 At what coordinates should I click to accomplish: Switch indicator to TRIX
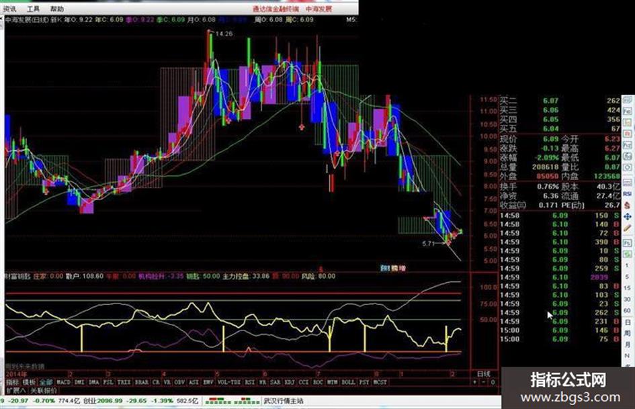124,382
